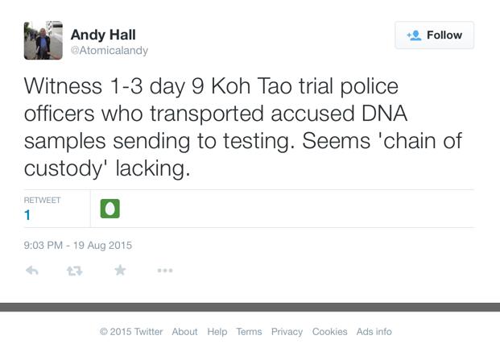Click the retweet count number 1
Image resolution: width=500 pixels, height=348 pixels.
click(27, 215)
